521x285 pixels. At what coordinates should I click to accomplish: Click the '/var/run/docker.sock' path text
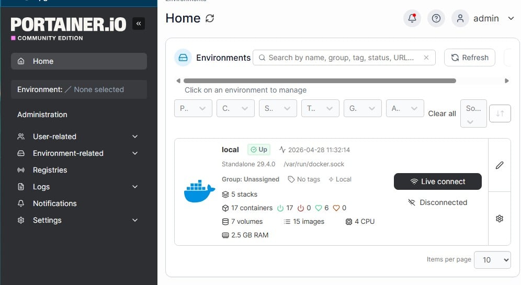tap(314, 164)
